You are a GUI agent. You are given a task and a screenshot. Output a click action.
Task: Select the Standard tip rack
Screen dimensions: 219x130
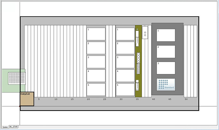click(x=166, y=85)
